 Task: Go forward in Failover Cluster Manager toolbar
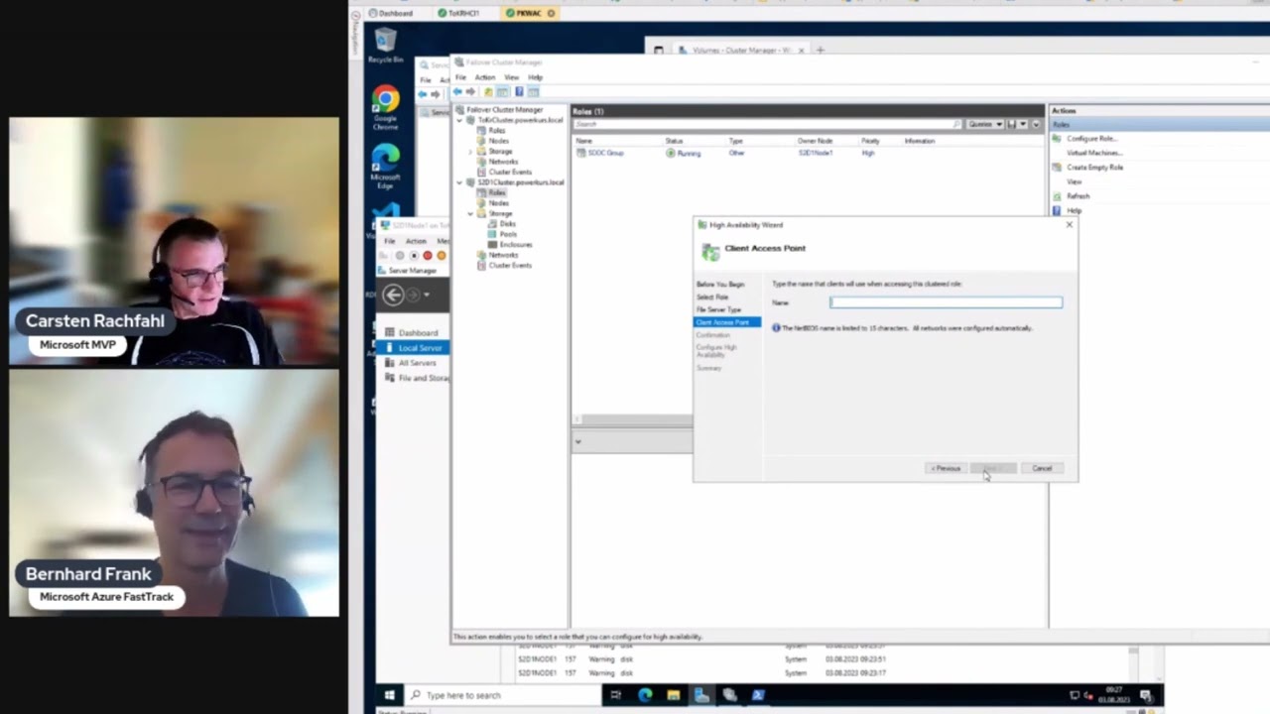pos(470,91)
